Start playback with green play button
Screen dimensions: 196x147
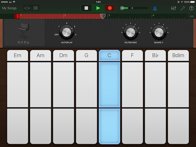[98, 8]
